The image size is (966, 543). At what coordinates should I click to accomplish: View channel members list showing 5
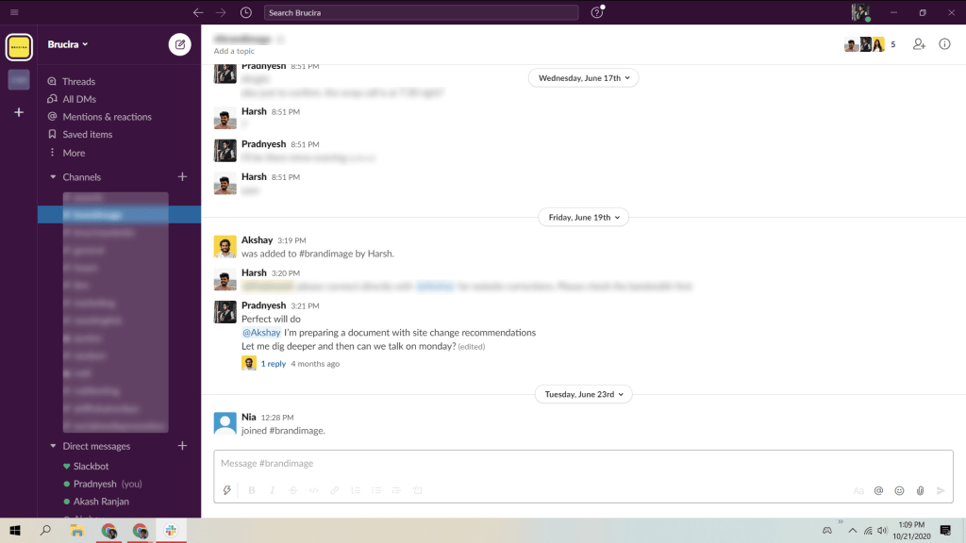pyautogui.click(x=871, y=44)
